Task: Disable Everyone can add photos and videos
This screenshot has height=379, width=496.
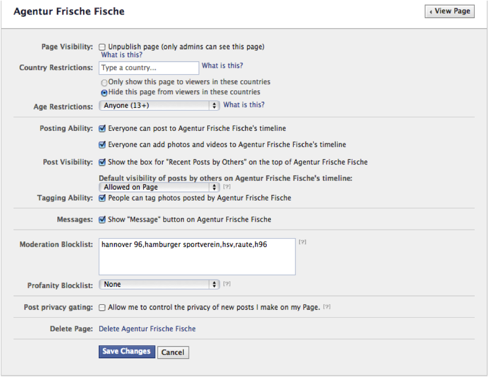Action: click(x=102, y=145)
